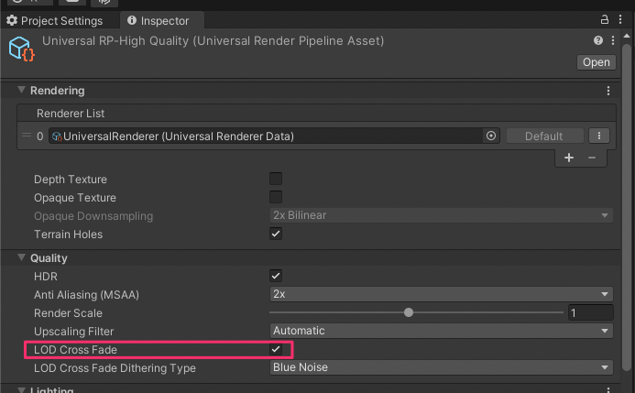Collapse the Quality section
Image resolution: width=635 pixels, height=393 pixels.
point(21,257)
